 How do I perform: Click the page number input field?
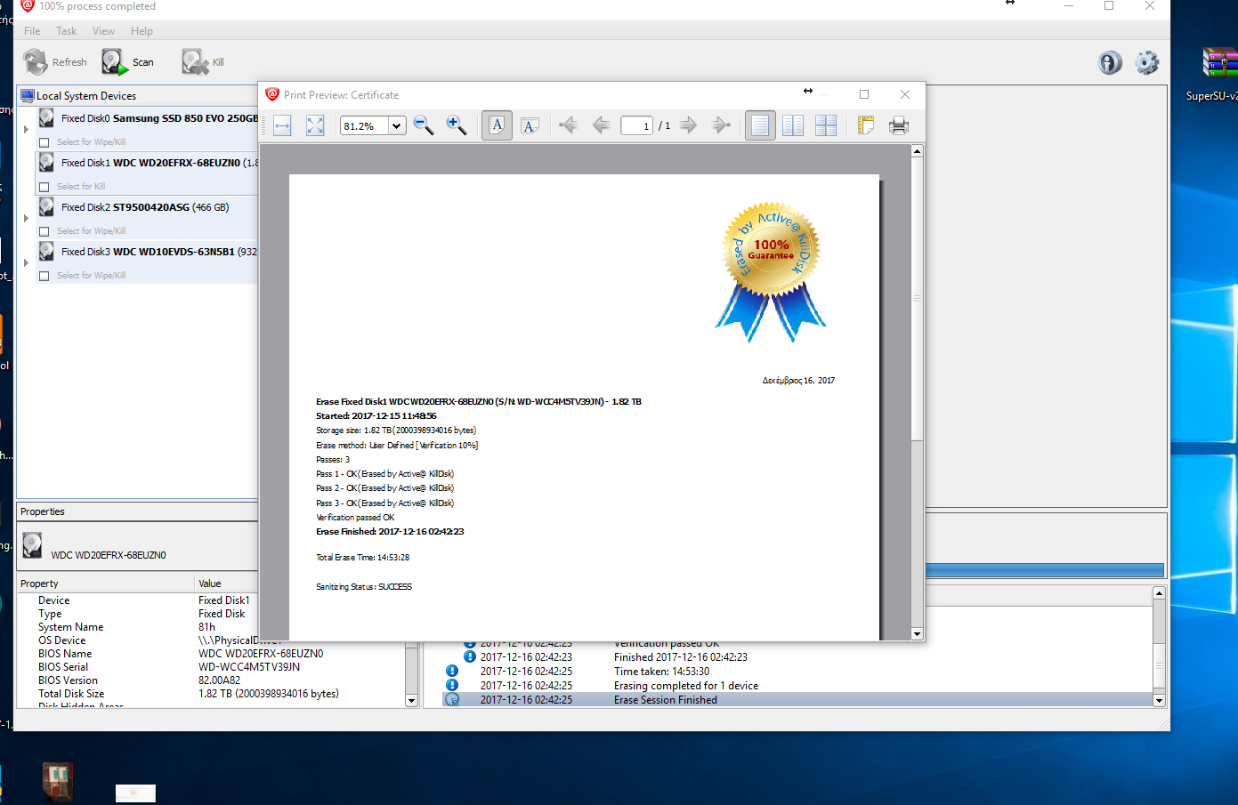[x=636, y=126]
